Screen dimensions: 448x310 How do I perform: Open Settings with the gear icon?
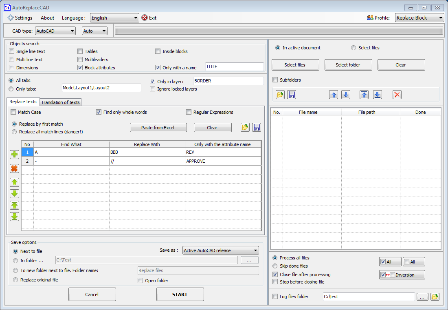pyautogui.click(x=11, y=18)
